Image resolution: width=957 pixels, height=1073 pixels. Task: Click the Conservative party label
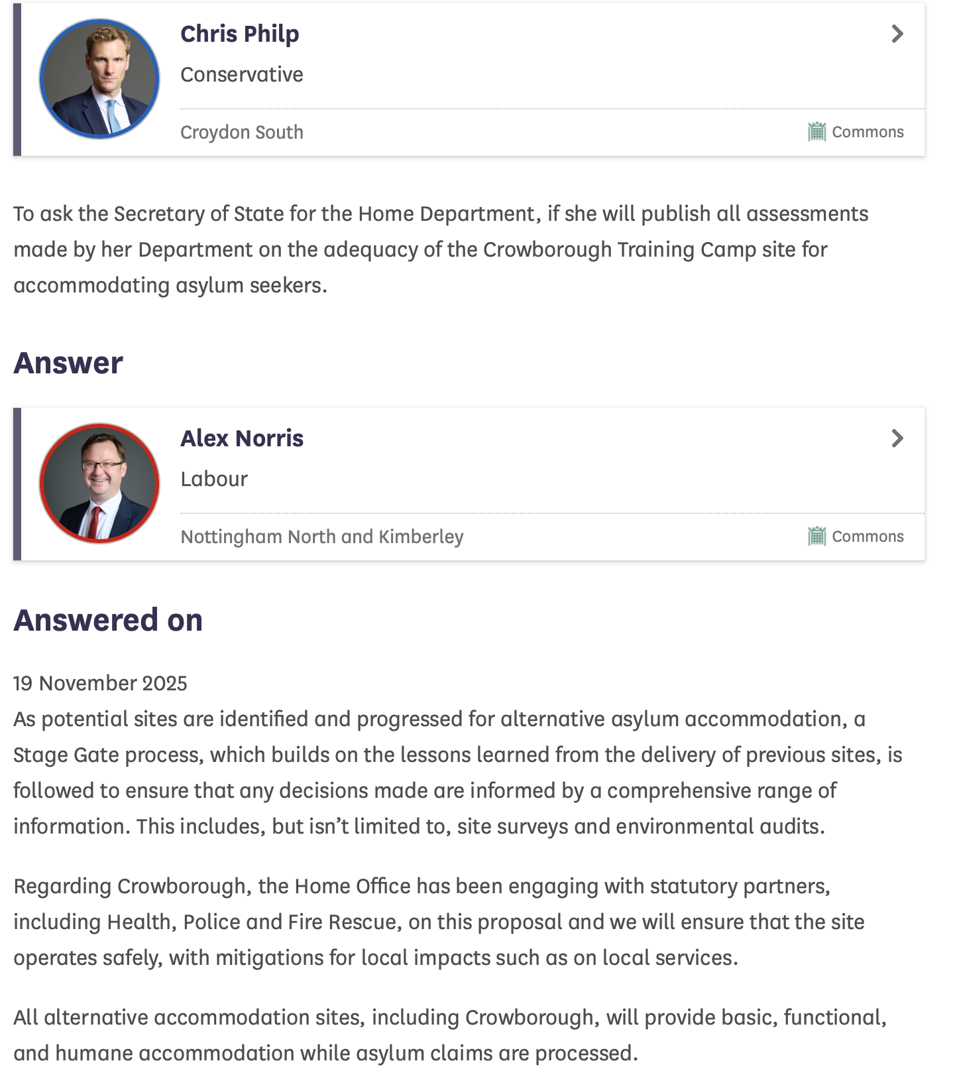pyautogui.click(x=242, y=74)
